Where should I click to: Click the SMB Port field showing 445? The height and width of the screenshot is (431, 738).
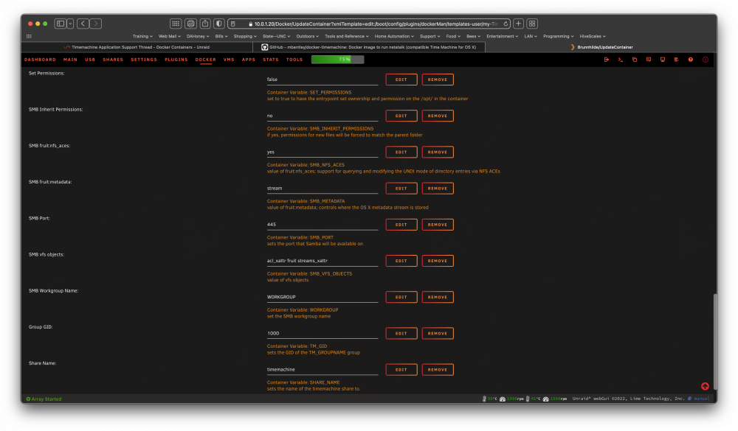point(323,225)
